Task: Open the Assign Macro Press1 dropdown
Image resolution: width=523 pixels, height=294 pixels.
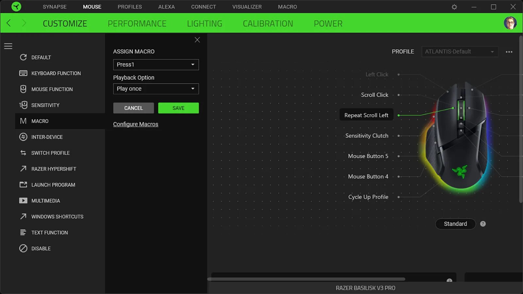Action: pos(156,65)
